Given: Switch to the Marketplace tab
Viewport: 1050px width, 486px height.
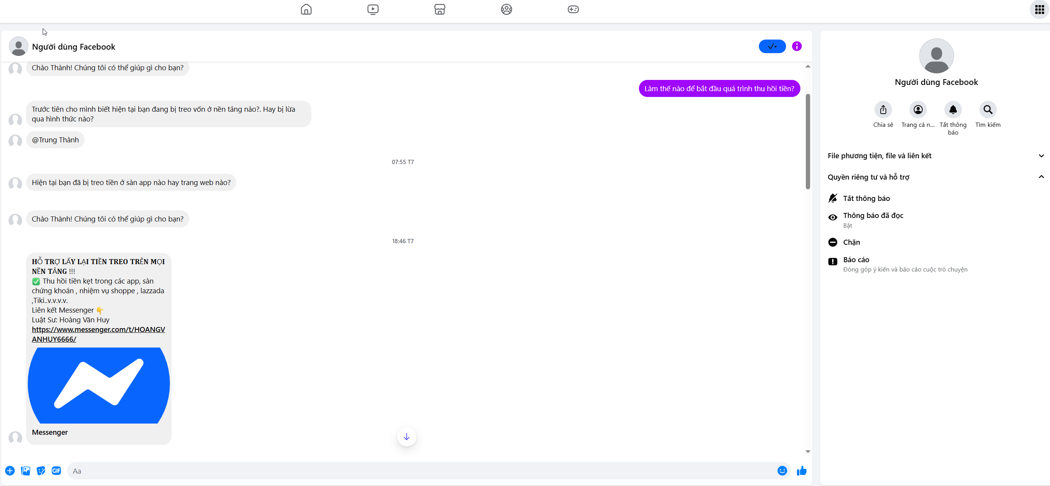Looking at the screenshot, I should 439,9.
